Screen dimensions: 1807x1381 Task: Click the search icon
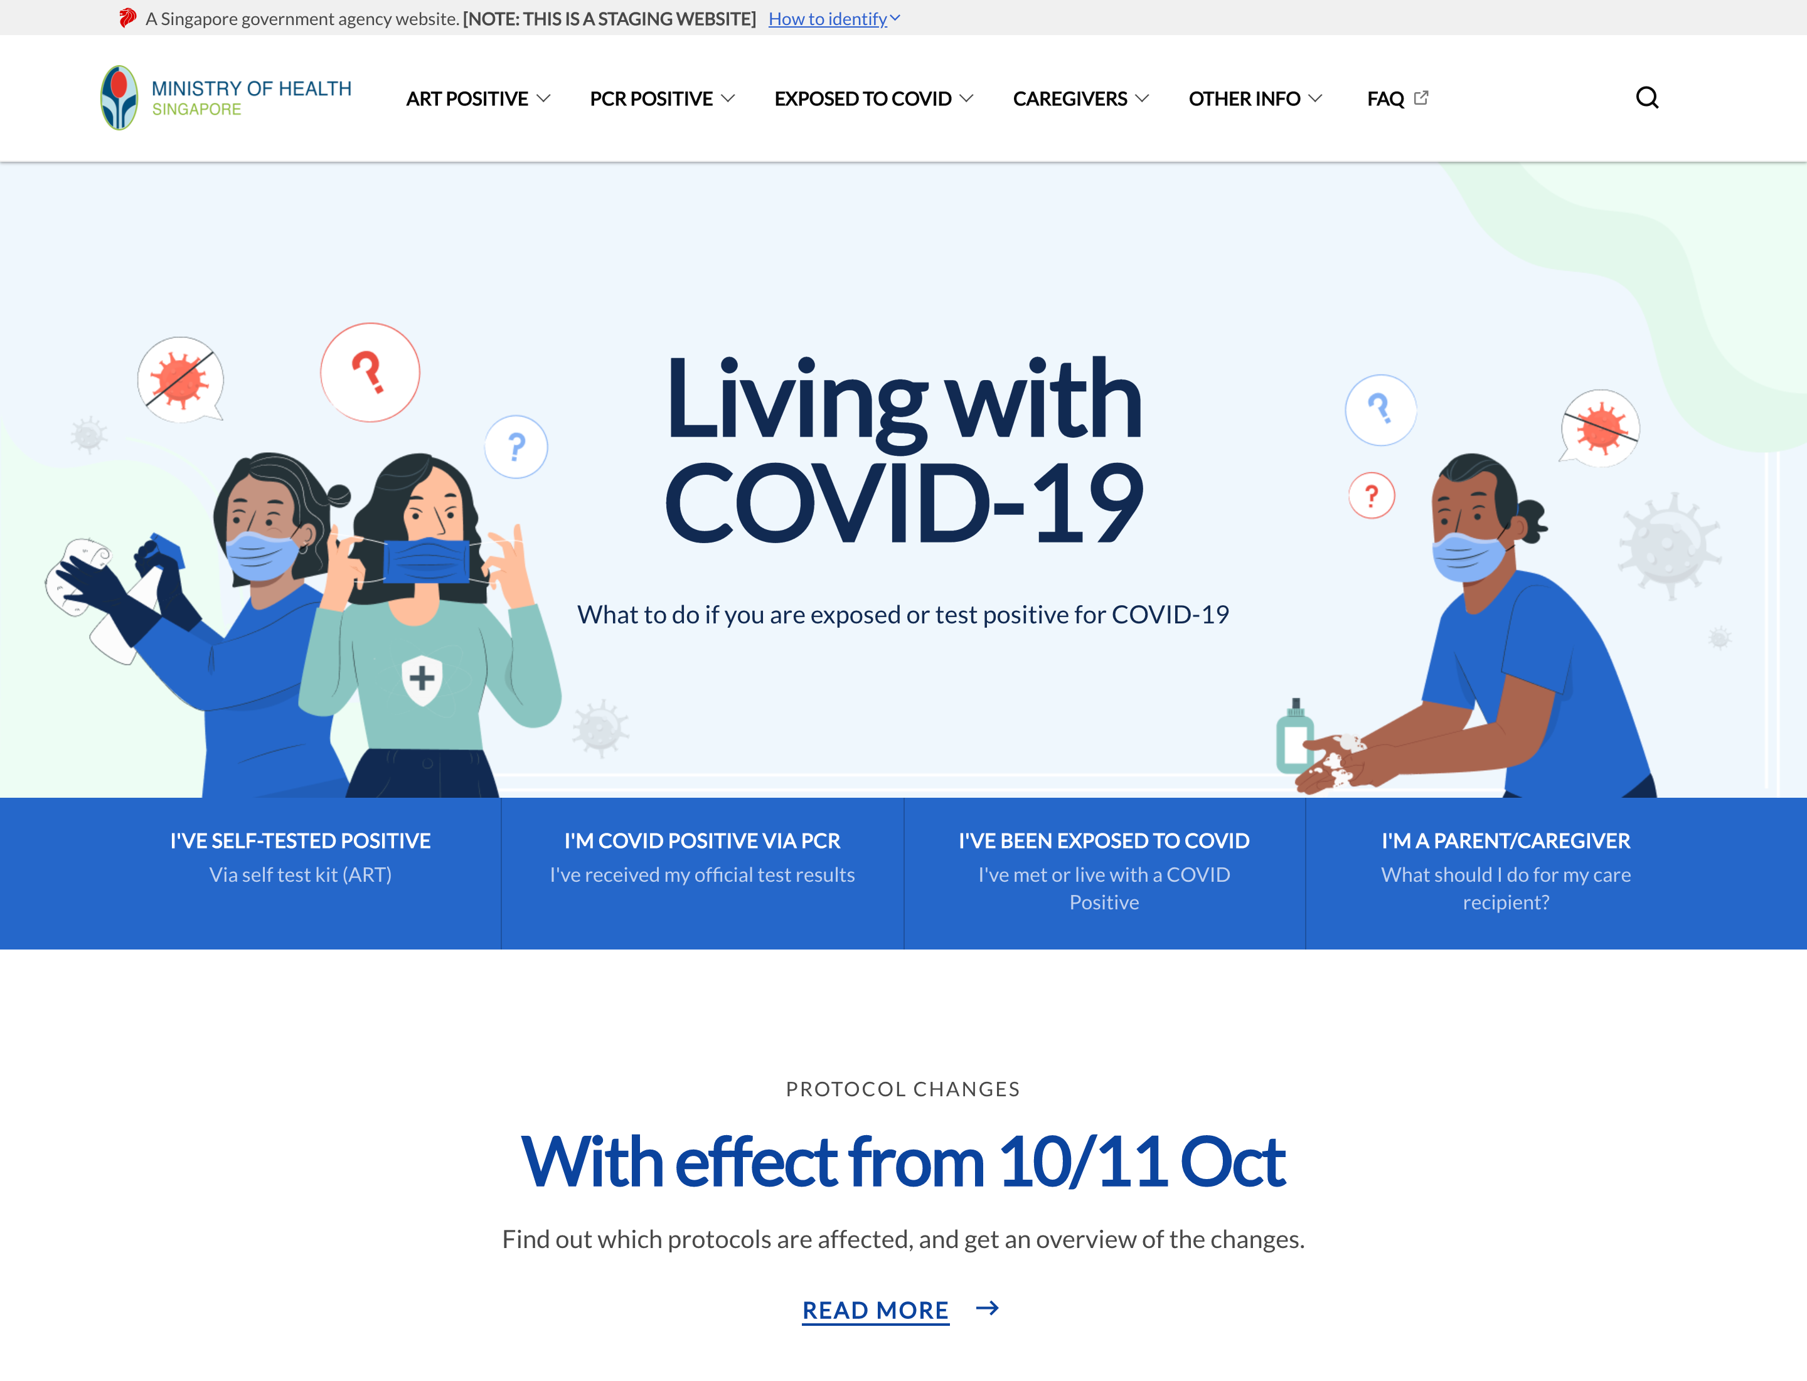(1648, 97)
